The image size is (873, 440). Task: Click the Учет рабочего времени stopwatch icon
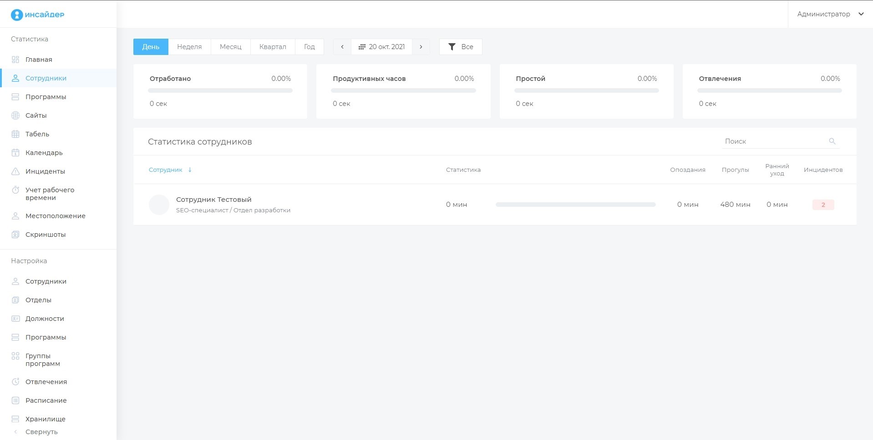(15, 190)
